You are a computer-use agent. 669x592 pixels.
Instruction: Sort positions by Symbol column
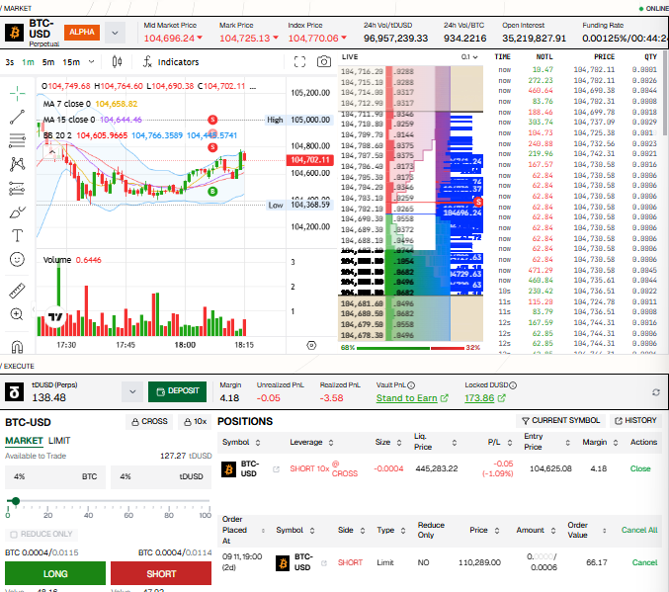[x=258, y=442]
